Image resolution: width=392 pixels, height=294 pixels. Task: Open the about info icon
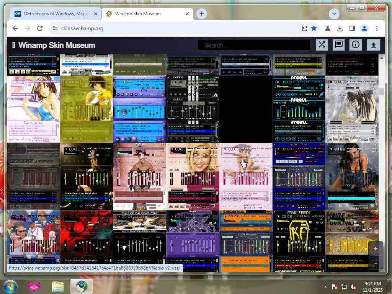point(356,45)
